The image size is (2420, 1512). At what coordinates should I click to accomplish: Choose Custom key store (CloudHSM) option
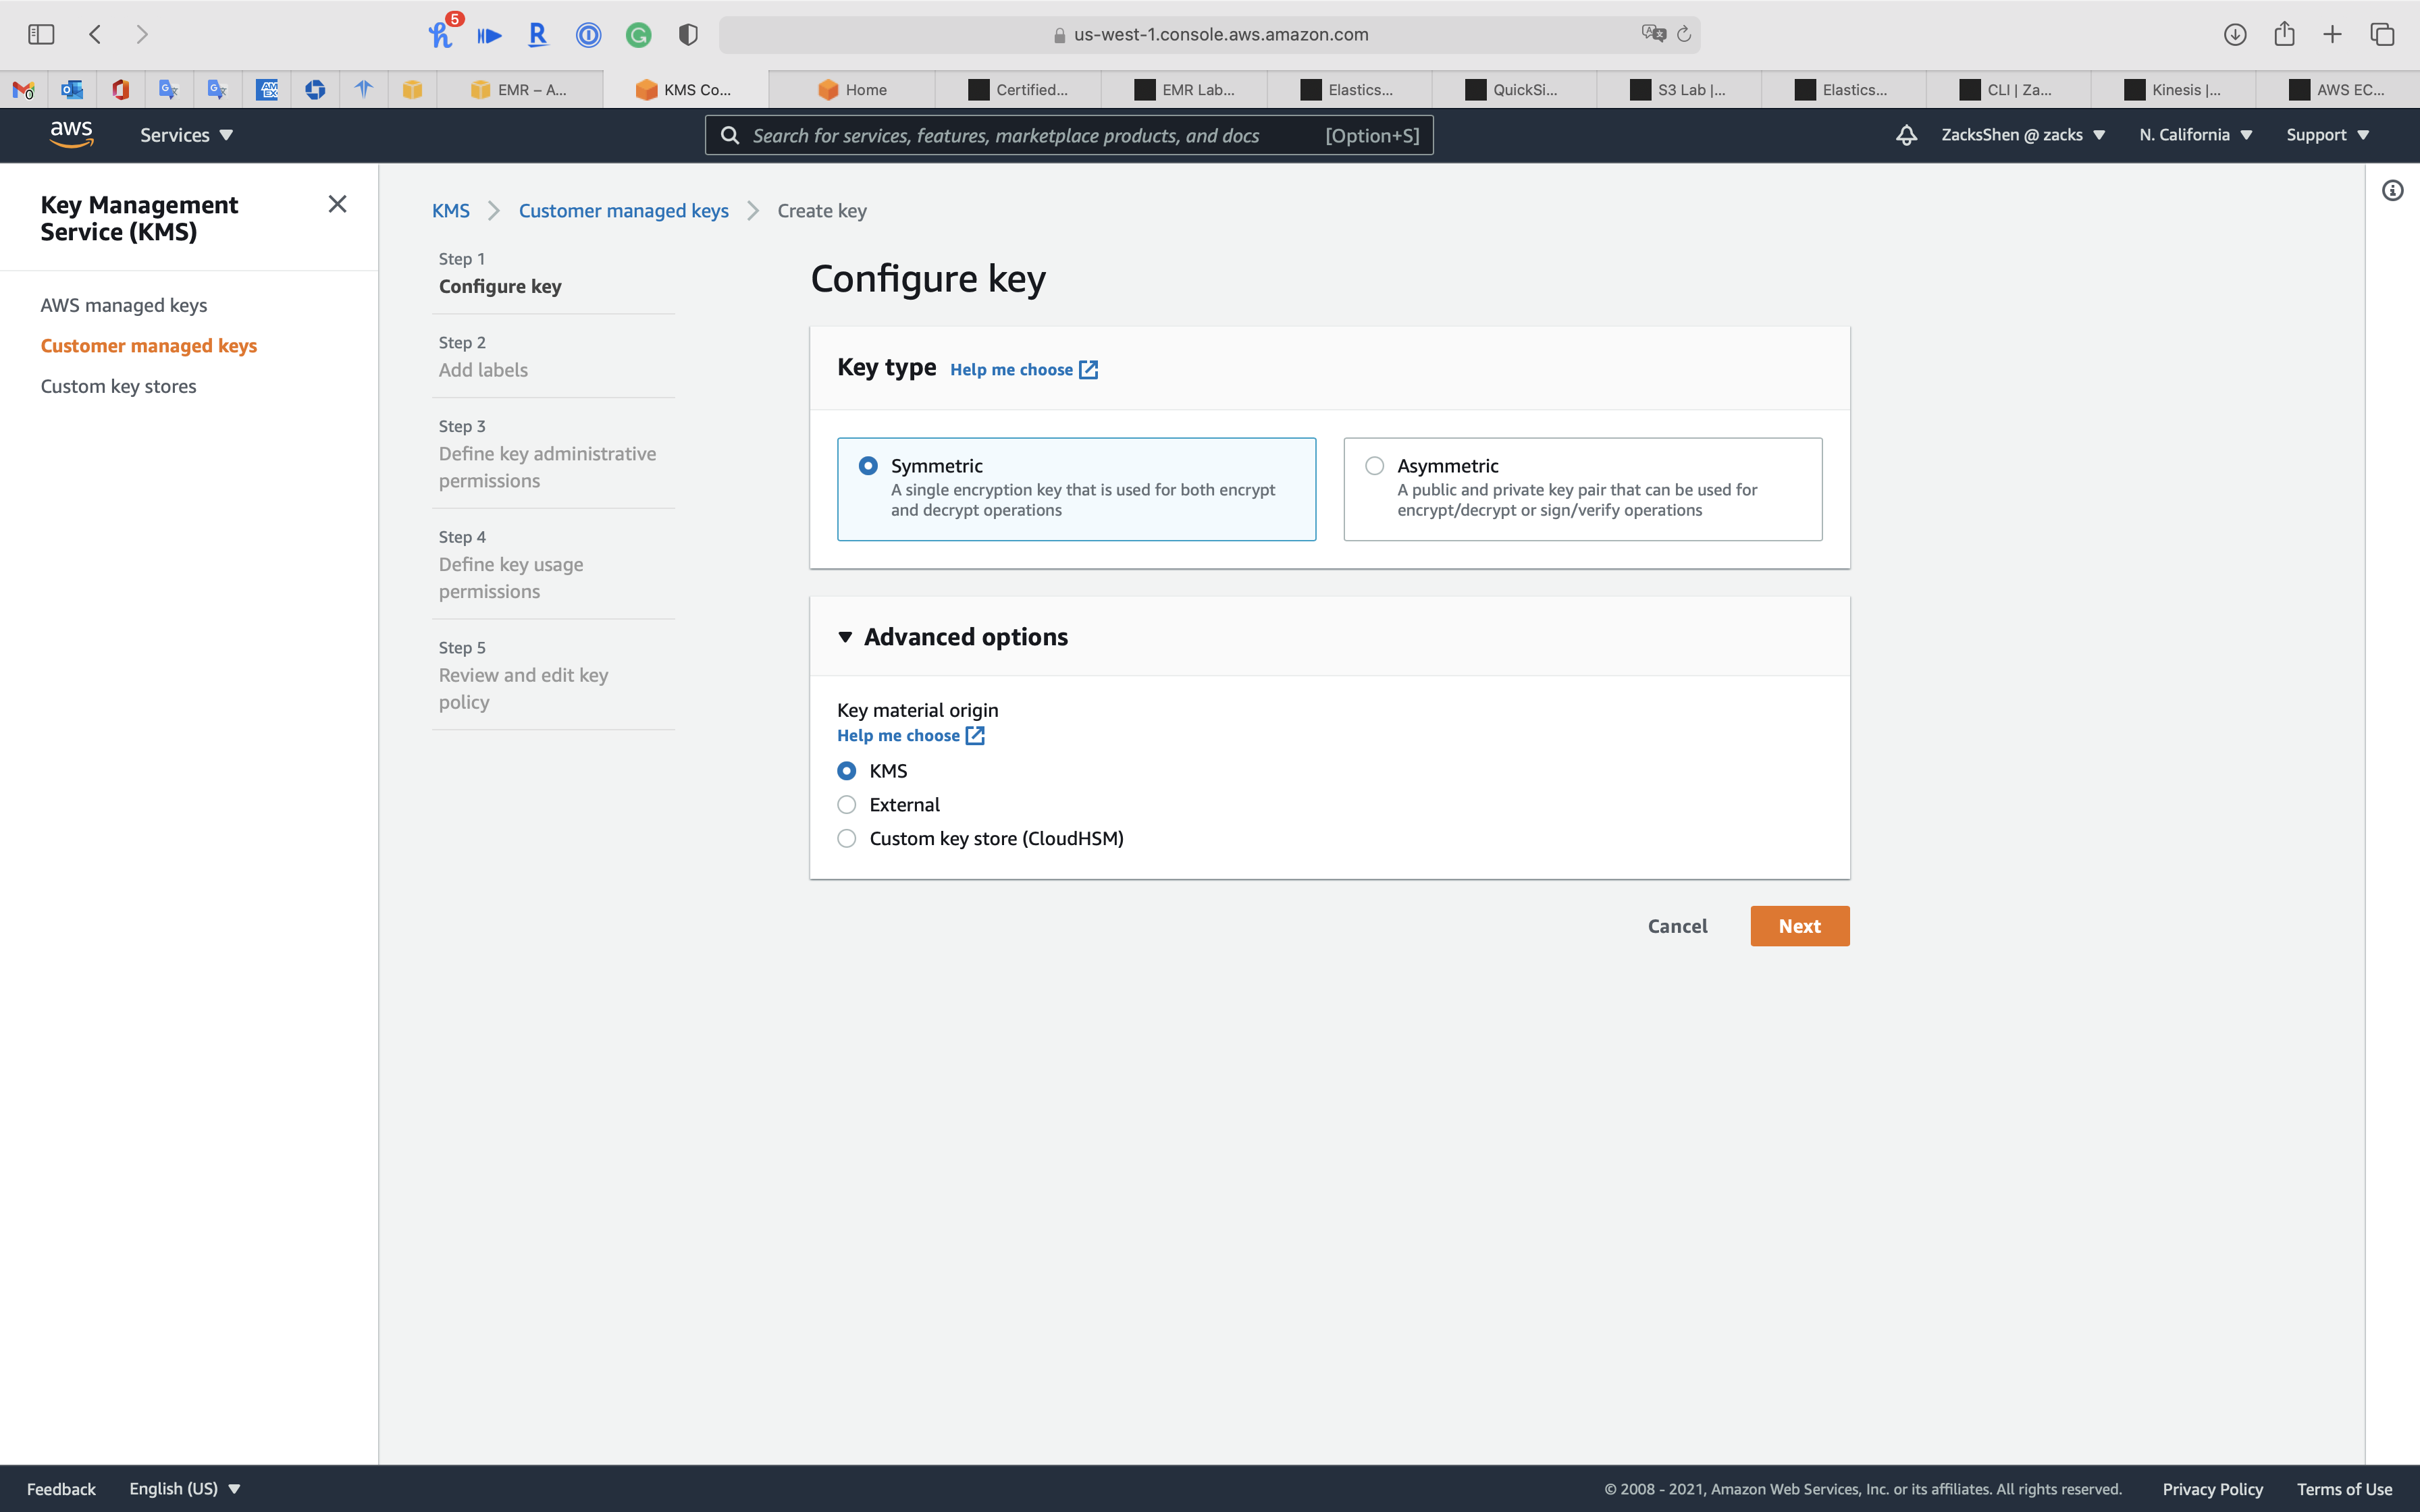click(x=847, y=839)
